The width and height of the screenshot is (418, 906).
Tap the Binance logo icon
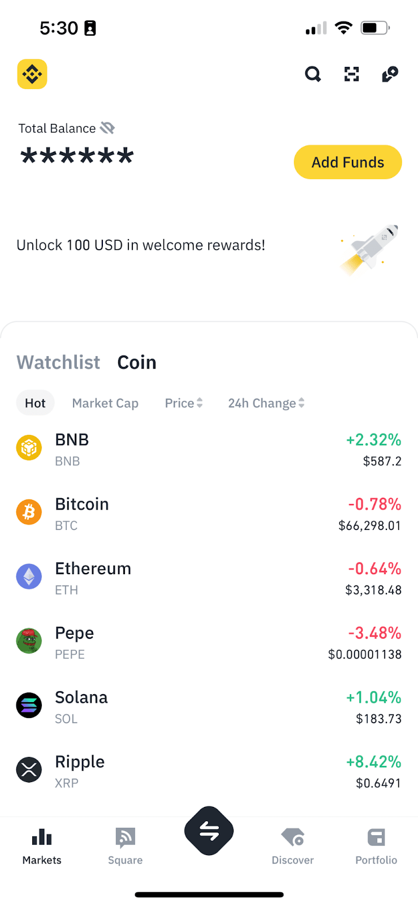[x=32, y=74]
